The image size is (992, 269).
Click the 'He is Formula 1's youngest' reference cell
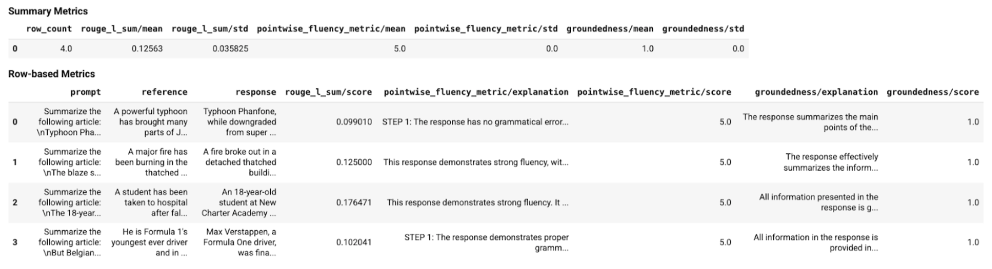(x=150, y=242)
